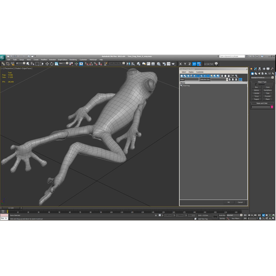Viewport: 276px width, 276px height.
Task: Select the Bind to Space Warp tool
Action: coord(13,64)
